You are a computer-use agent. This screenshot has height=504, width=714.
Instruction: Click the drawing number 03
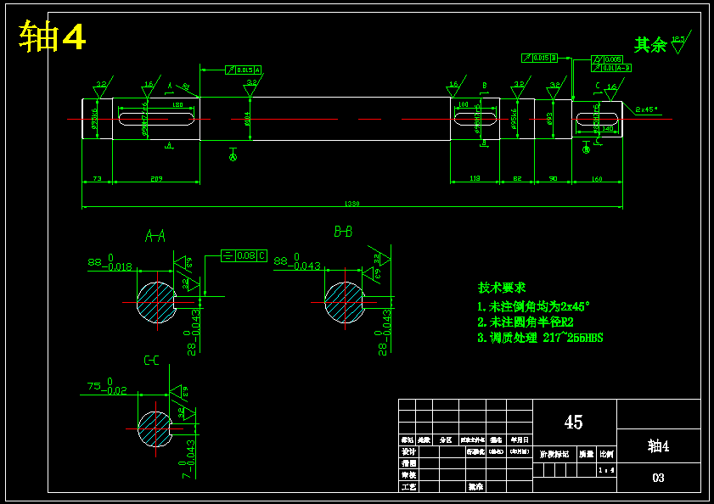[659, 478]
